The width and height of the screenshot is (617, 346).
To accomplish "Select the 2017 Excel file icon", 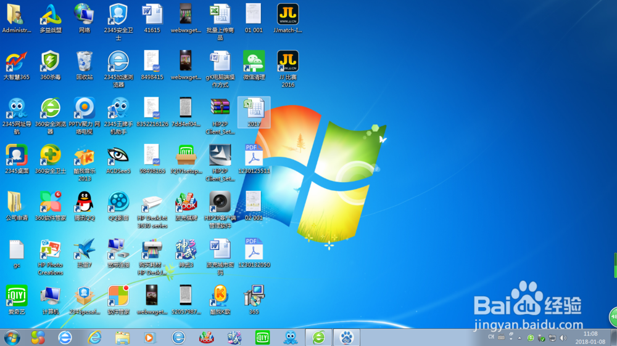I will [254, 112].
